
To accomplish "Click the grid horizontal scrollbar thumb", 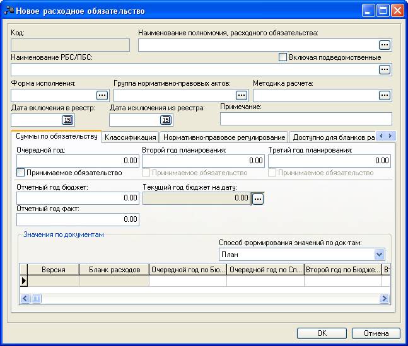I will click(x=36, y=299).
